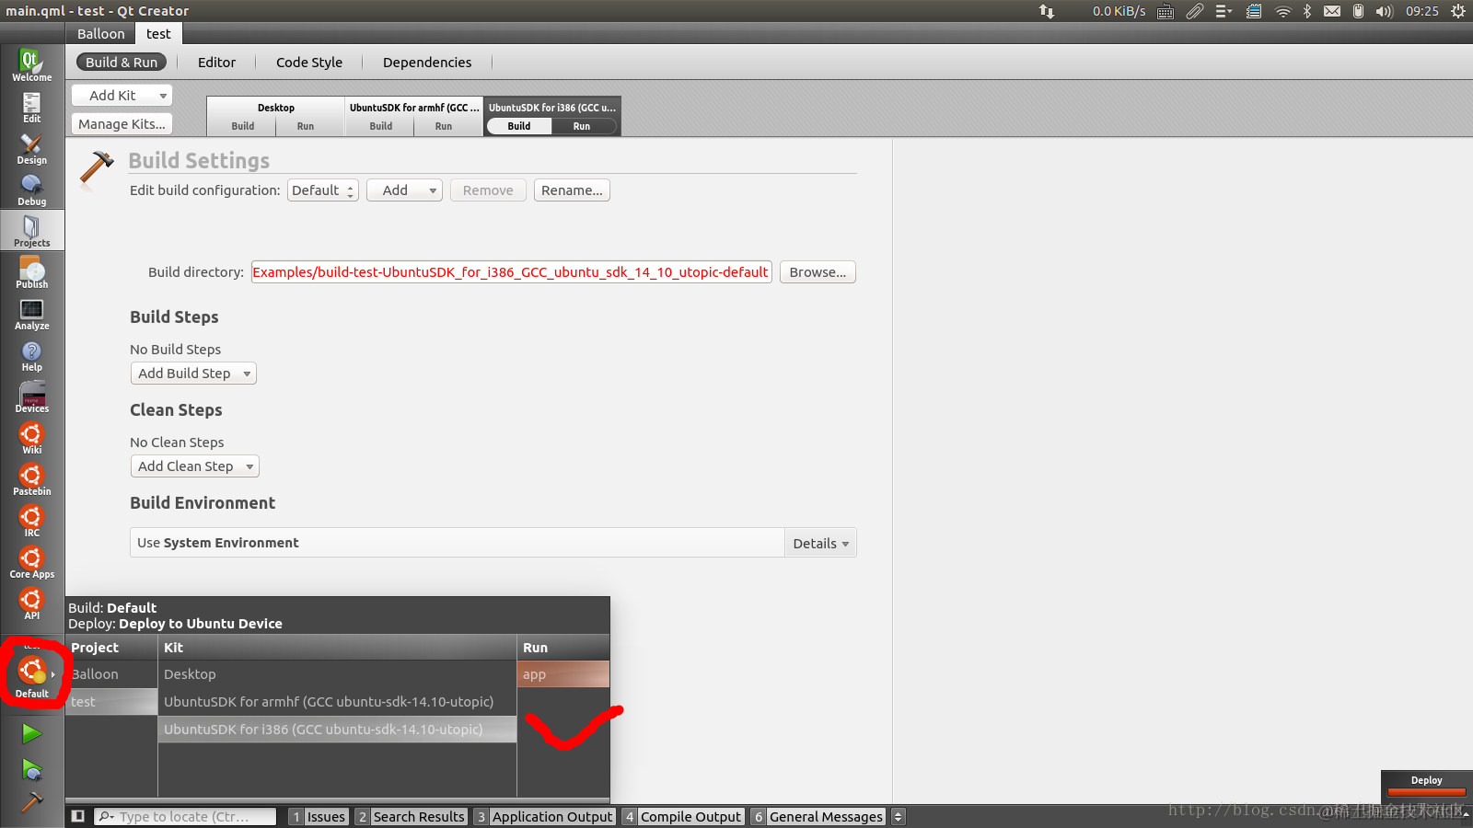This screenshot has width=1473, height=828.
Task: Open the Ubuntu Wiki page
Action: [x=31, y=439]
